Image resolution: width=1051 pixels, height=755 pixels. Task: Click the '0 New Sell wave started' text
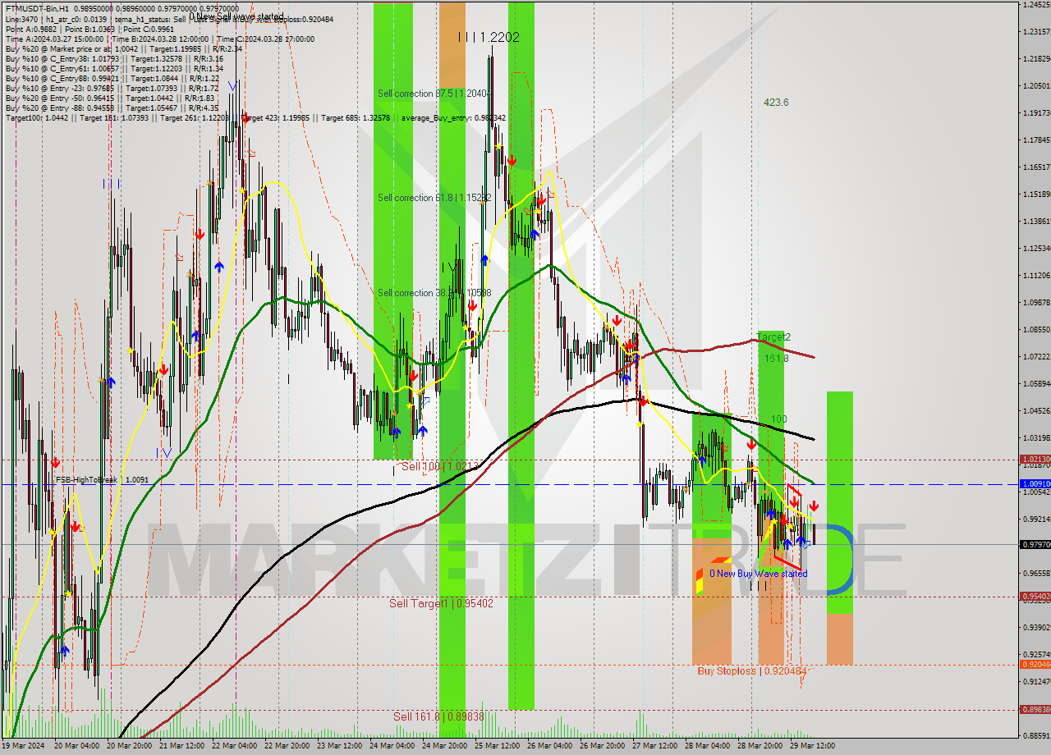(x=236, y=16)
